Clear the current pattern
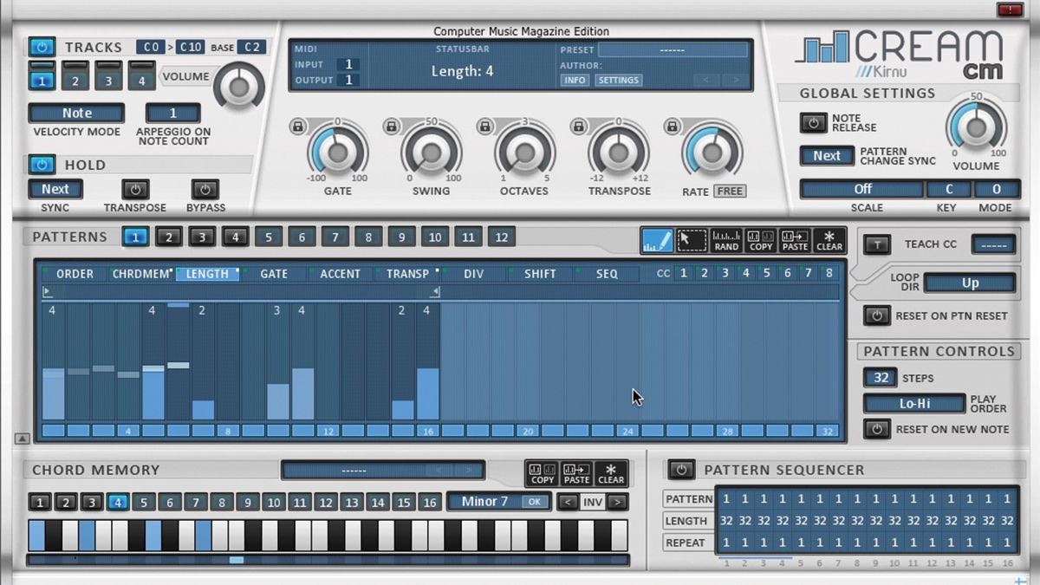 (x=829, y=240)
